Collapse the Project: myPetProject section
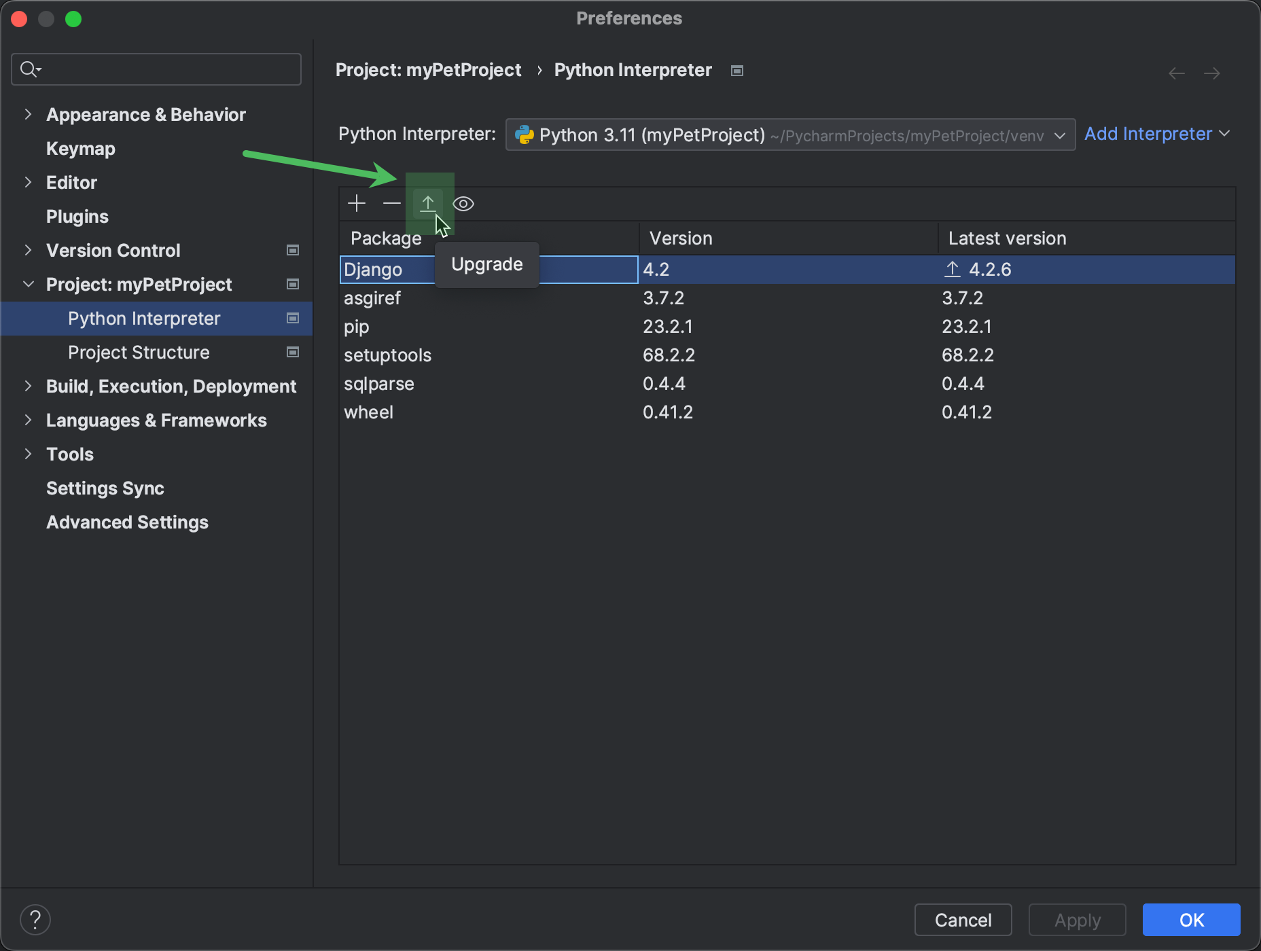This screenshot has width=1261, height=951. tap(28, 284)
